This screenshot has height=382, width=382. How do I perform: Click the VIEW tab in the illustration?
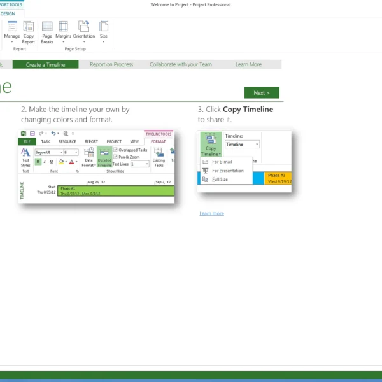point(134,141)
